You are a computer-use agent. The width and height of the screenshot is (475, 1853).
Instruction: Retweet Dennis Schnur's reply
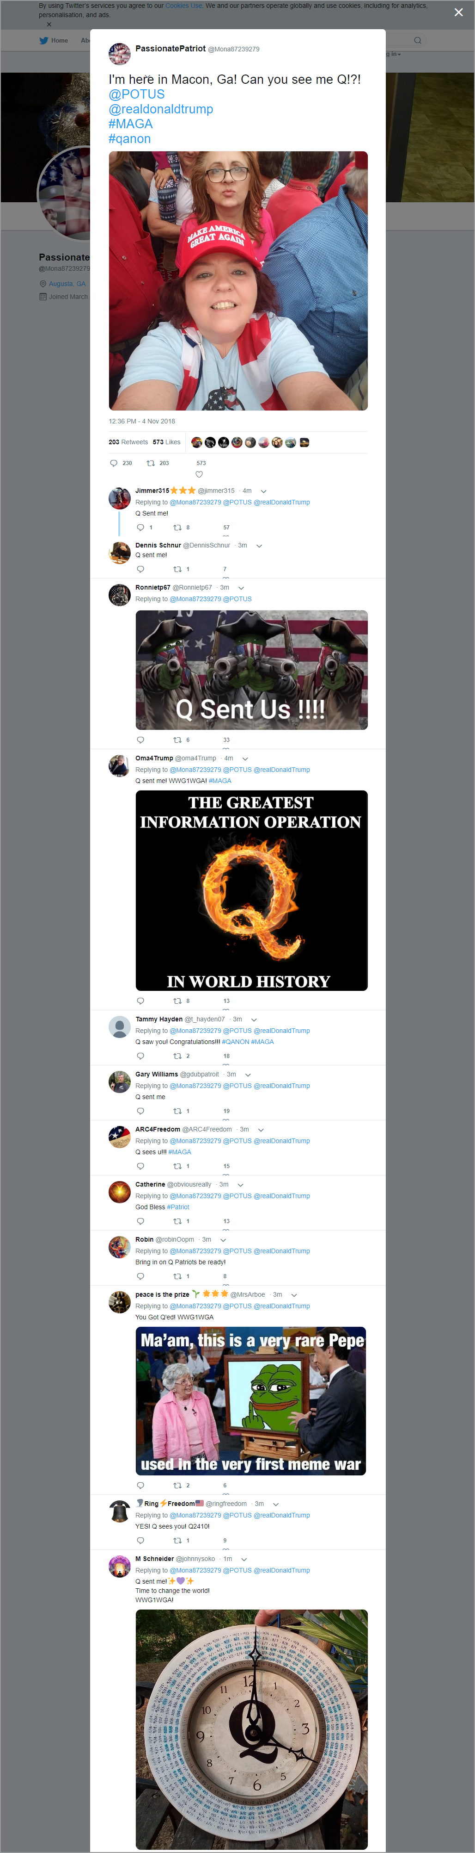(x=177, y=569)
